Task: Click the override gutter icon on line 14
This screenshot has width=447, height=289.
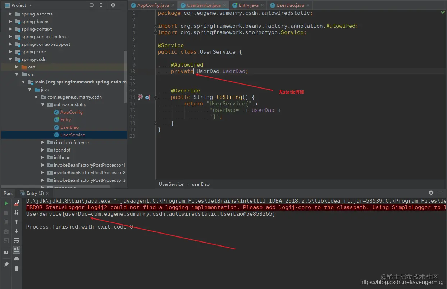Action: (x=147, y=97)
